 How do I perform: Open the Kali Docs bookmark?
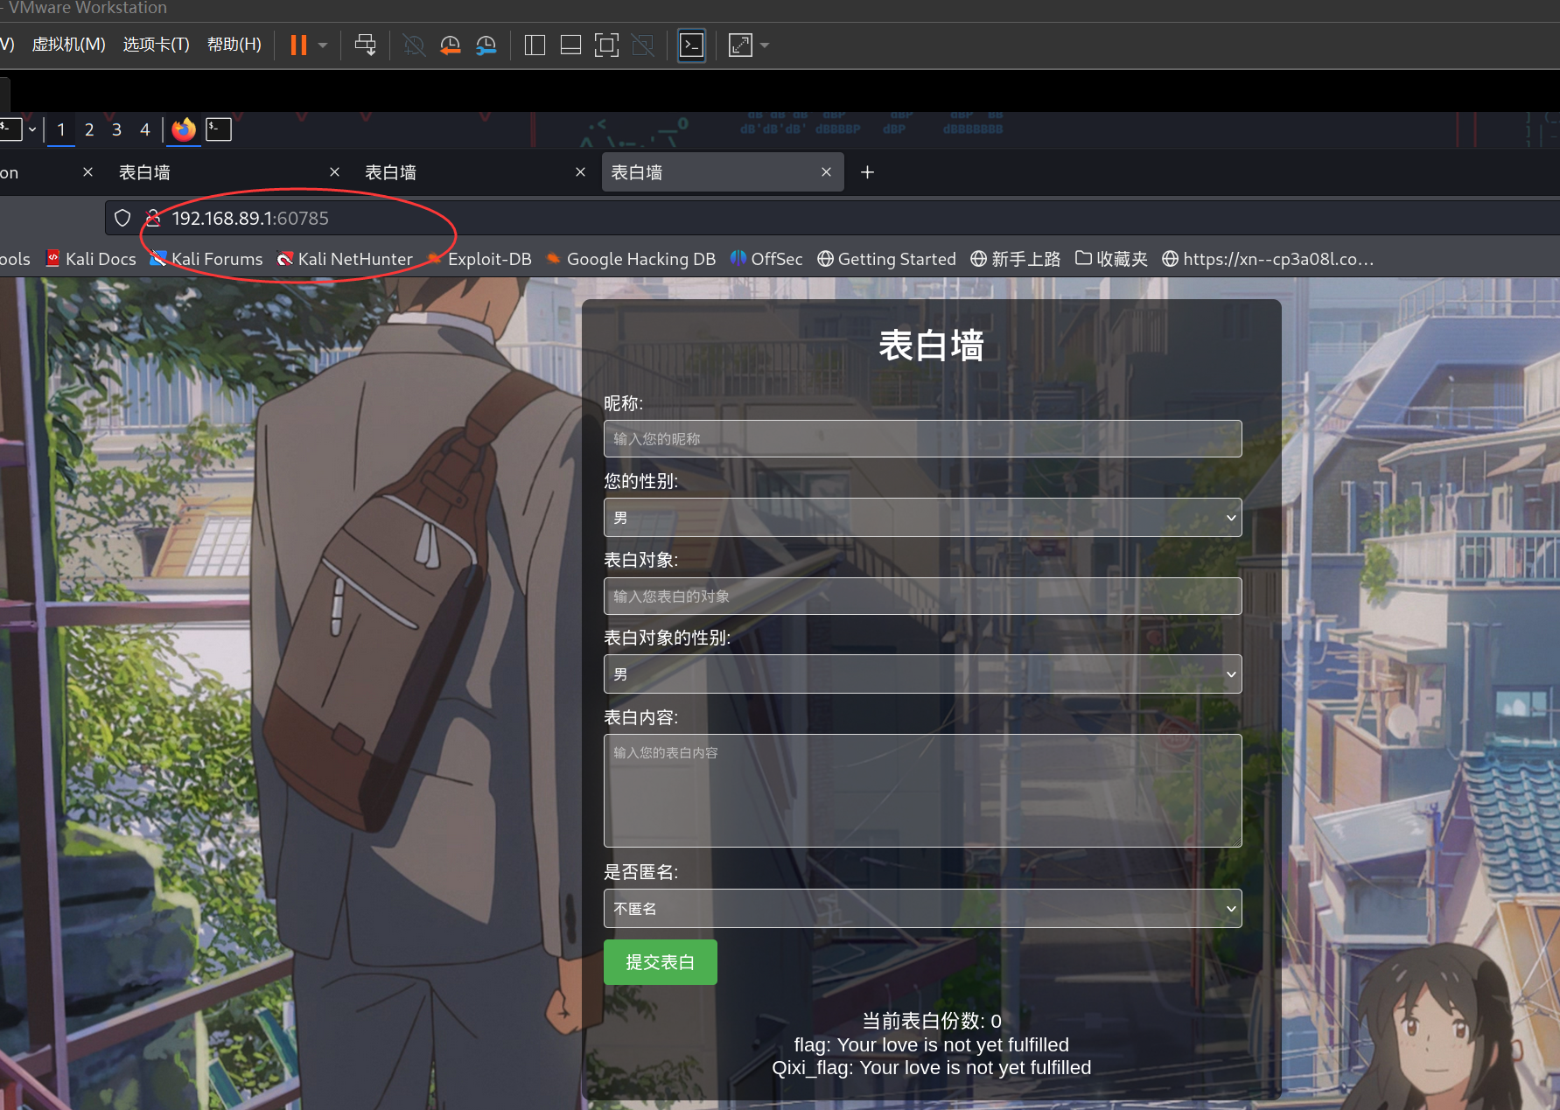tap(91, 259)
